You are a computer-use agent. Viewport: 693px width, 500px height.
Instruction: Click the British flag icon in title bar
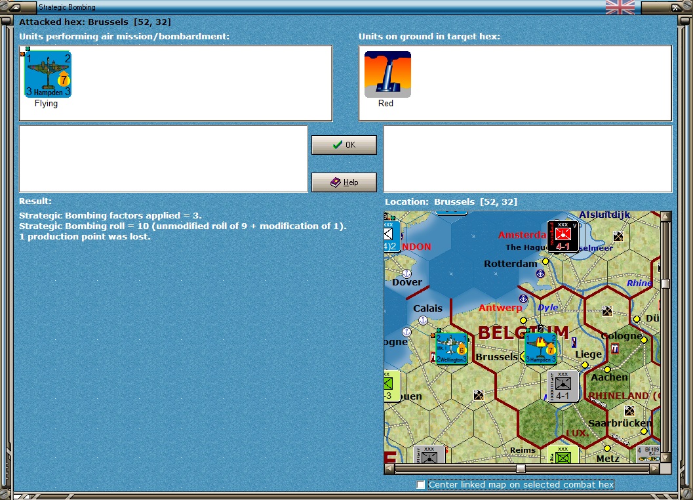pos(620,7)
